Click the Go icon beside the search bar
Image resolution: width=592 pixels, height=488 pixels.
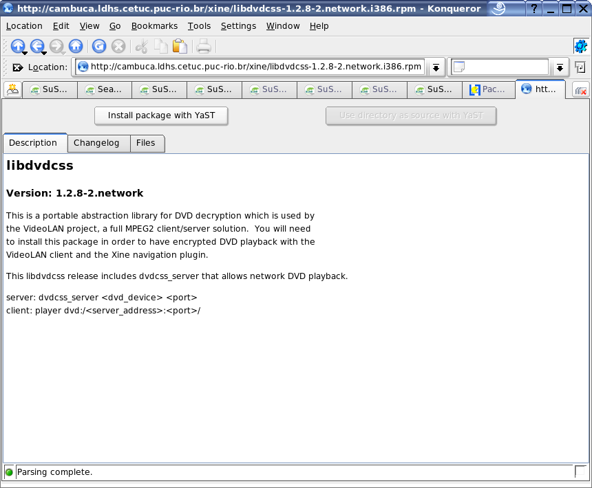[x=580, y=67]
